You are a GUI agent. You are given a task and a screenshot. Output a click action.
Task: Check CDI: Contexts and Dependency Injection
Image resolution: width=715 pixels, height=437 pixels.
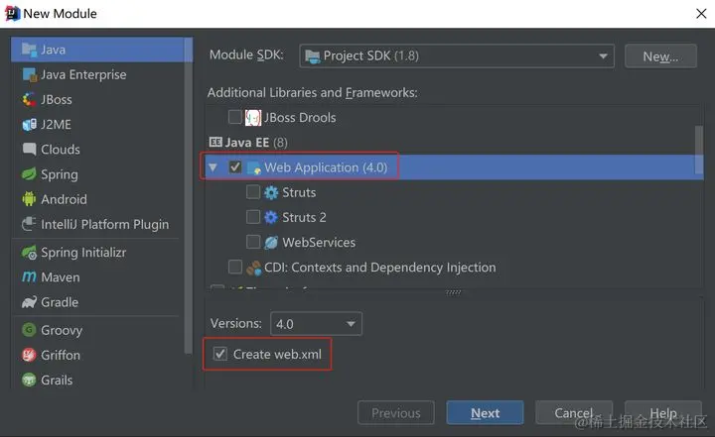coord(235,267)
